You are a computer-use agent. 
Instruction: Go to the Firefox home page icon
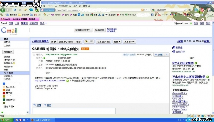coord(26,10)
